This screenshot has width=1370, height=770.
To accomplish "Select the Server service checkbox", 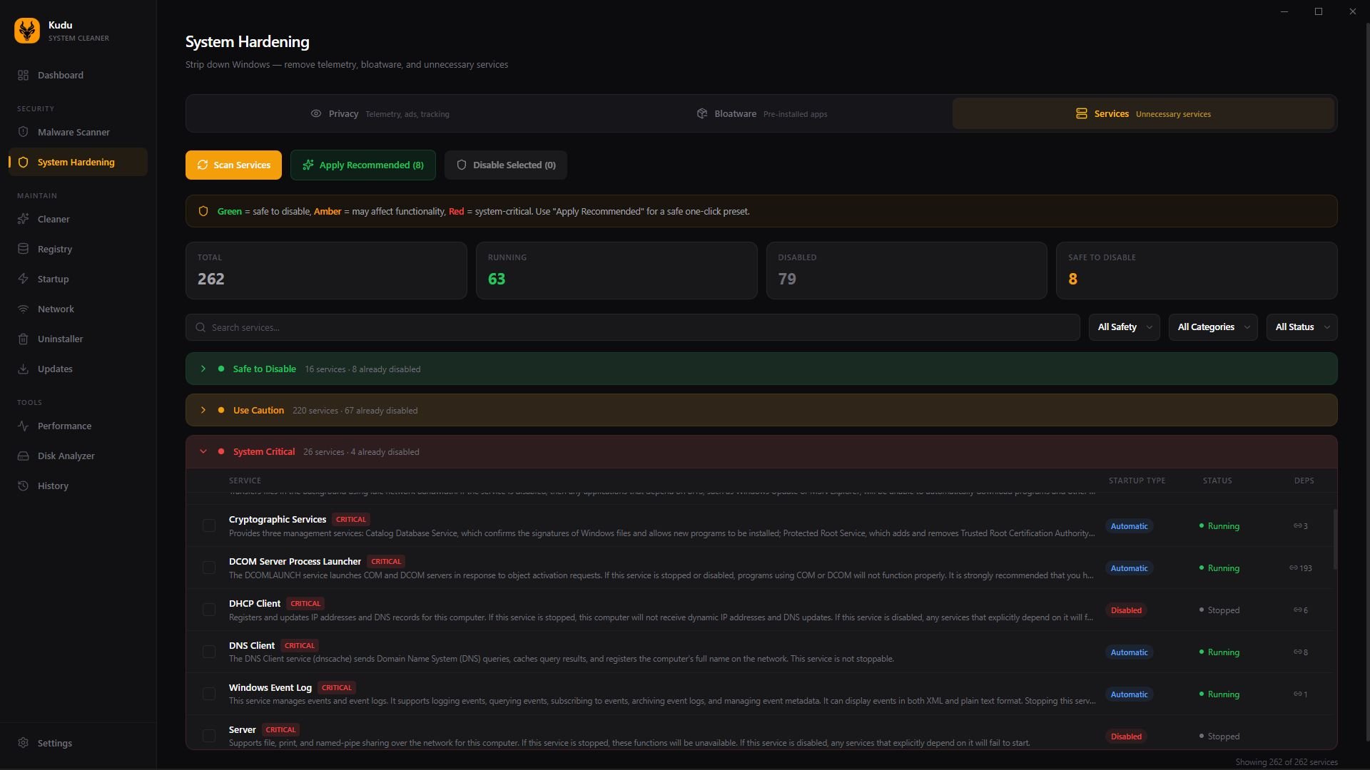I will point(209,736).
